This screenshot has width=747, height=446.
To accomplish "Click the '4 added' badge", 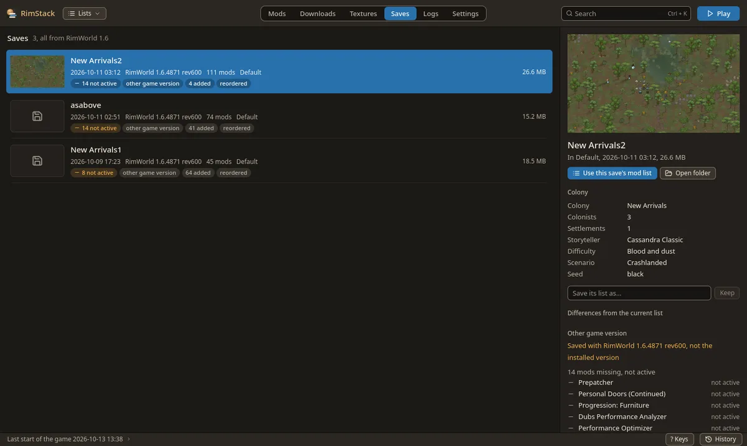I will (200, 83).
